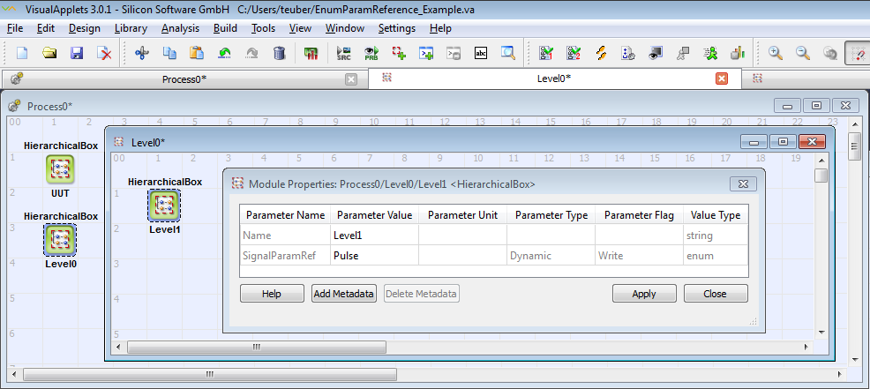
Task: Click the Save disk icon in toolbar
Action: point(77,53)
